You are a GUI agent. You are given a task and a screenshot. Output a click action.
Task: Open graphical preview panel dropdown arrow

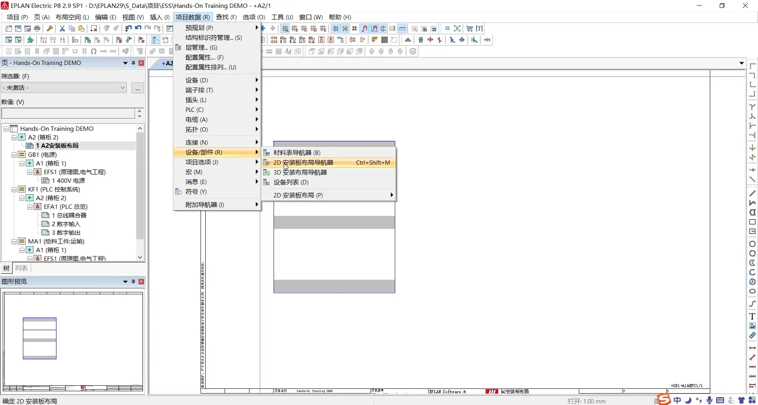pyautogui.click(x=126, y=282)
